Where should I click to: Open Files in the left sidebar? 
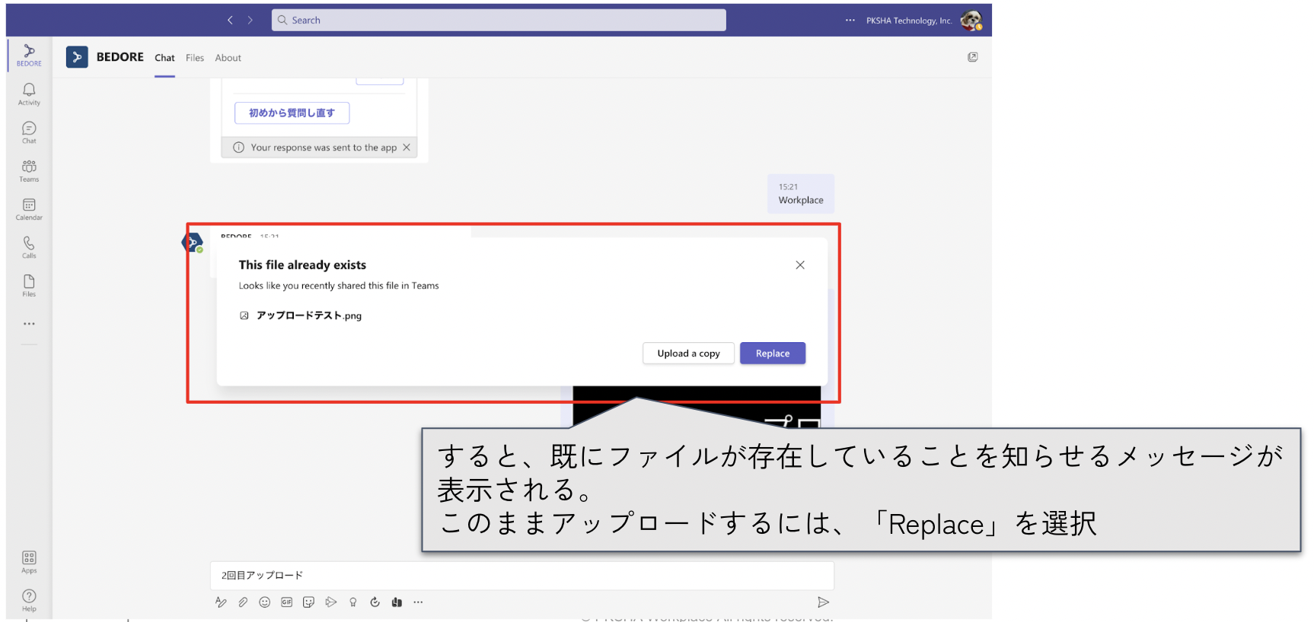click(x=29, y=286)
